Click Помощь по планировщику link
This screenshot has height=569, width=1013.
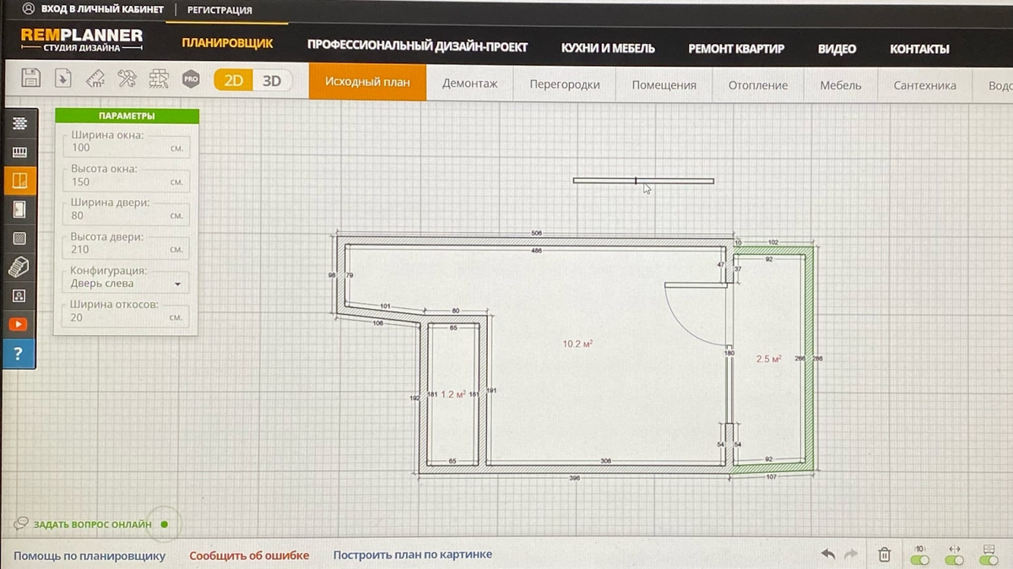pos(89,555)
